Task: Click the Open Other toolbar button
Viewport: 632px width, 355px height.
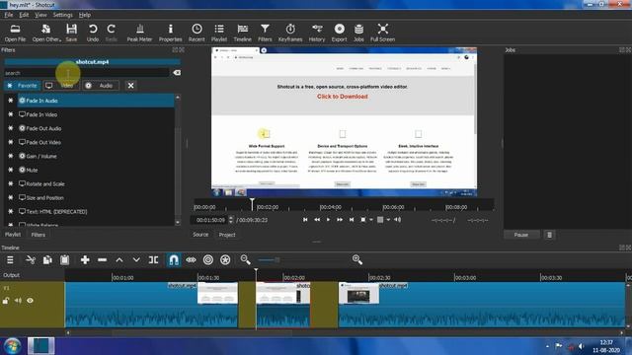Action: [x=46, y=33]
